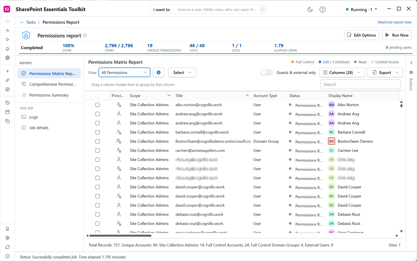Open the Select dropdown button
This screenshot has height=261, width=417.
point(182,73)
